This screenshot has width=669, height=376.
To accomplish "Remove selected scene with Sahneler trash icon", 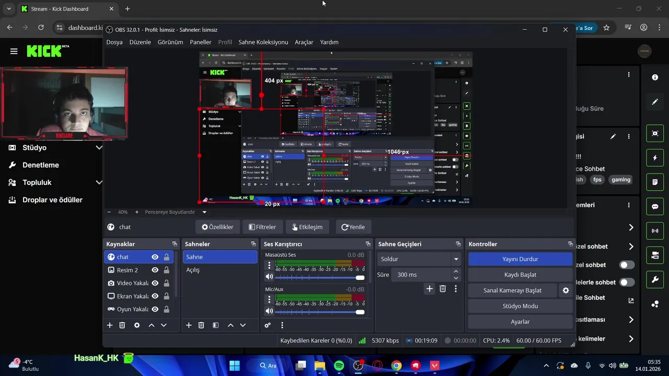I will pyautogui.click(x=201, y=325).
